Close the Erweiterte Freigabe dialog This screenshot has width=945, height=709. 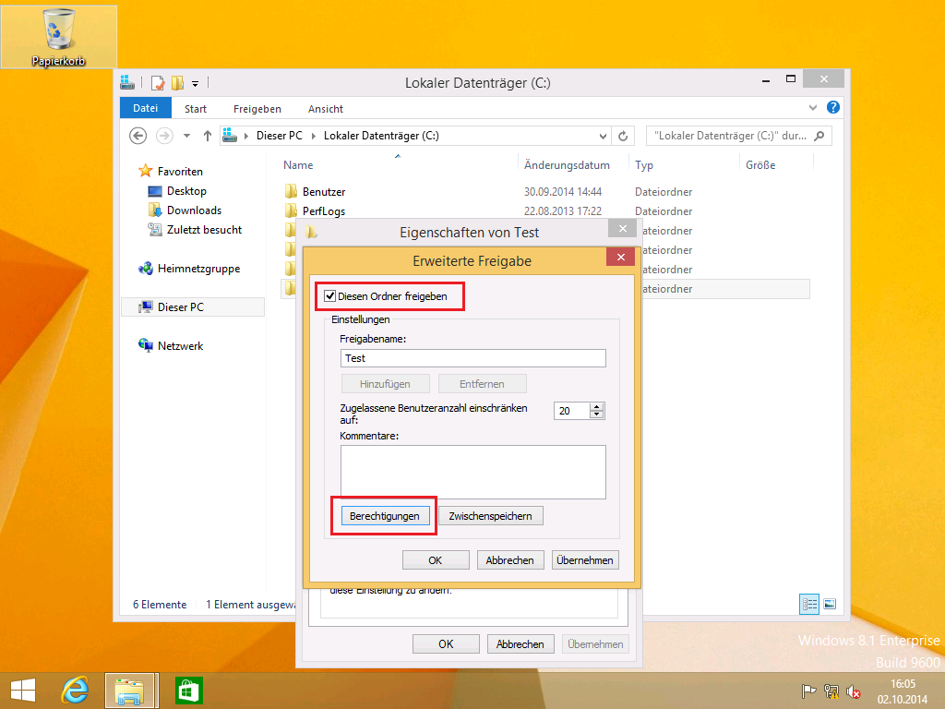tap(621, 258)
